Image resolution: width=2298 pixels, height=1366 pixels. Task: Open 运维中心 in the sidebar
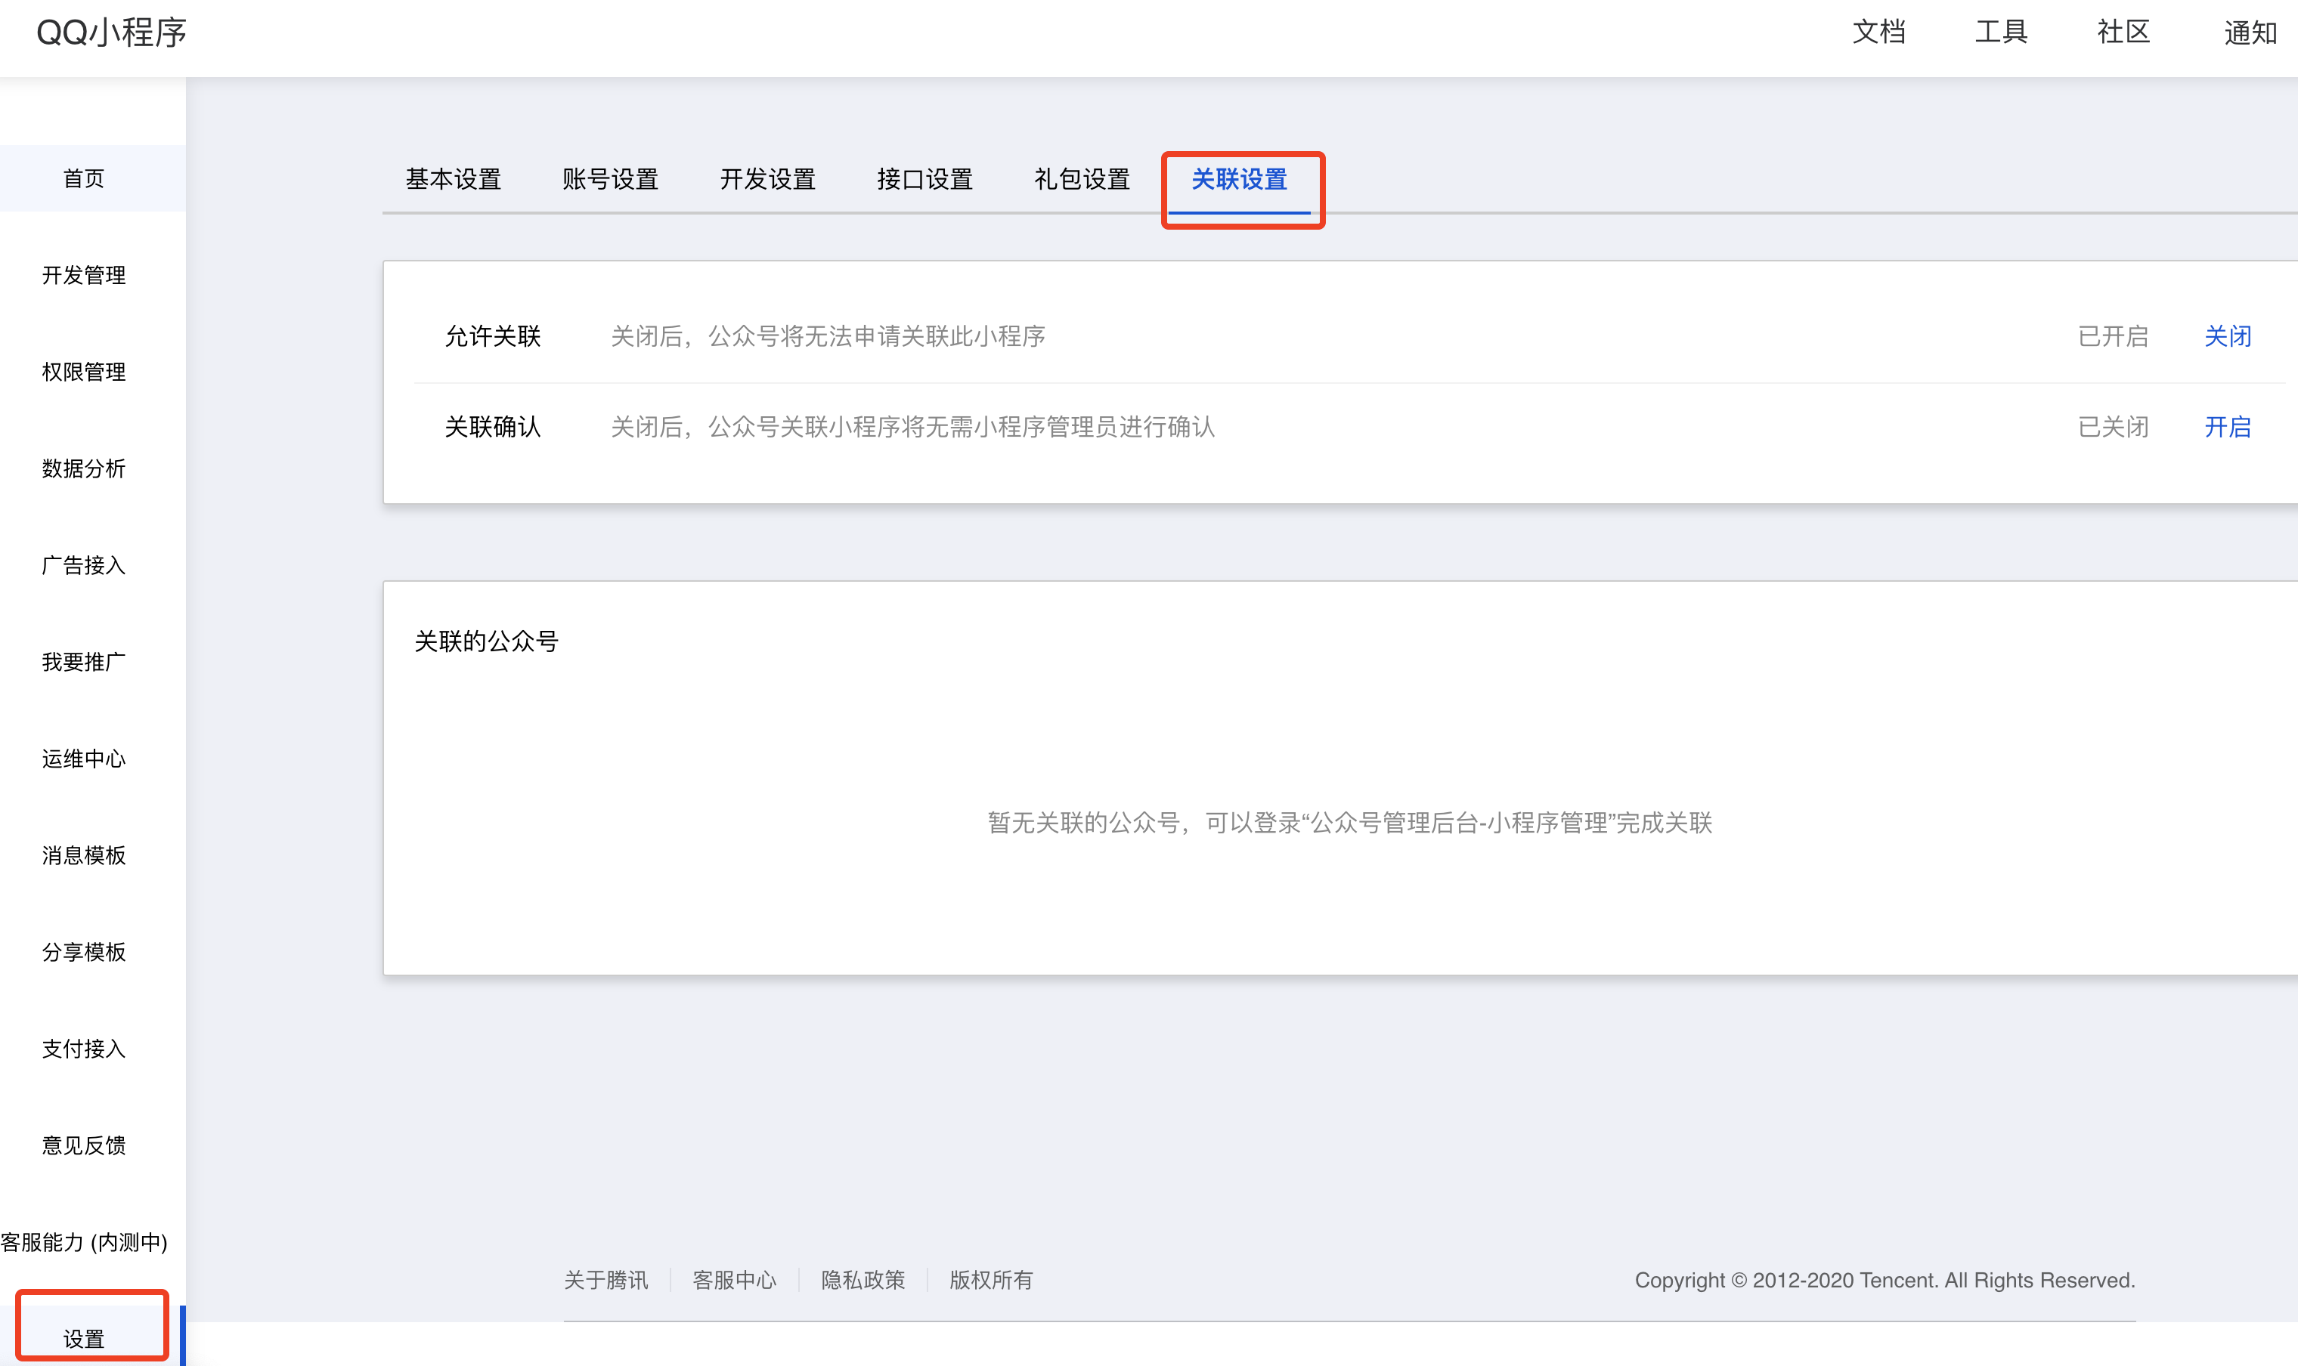84,759
